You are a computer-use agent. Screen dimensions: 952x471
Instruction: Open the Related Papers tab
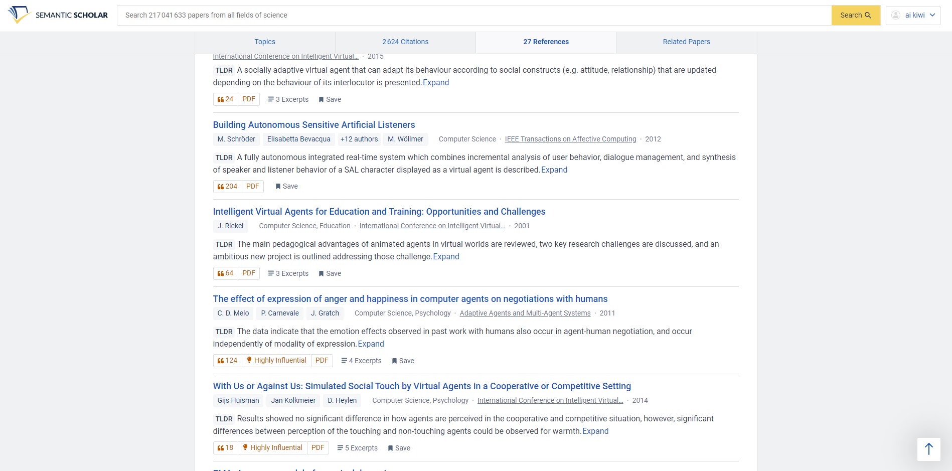pos(686,42)
